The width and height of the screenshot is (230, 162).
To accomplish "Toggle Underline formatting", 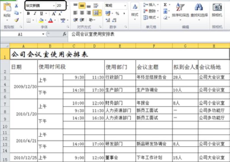I will point(41,14).
